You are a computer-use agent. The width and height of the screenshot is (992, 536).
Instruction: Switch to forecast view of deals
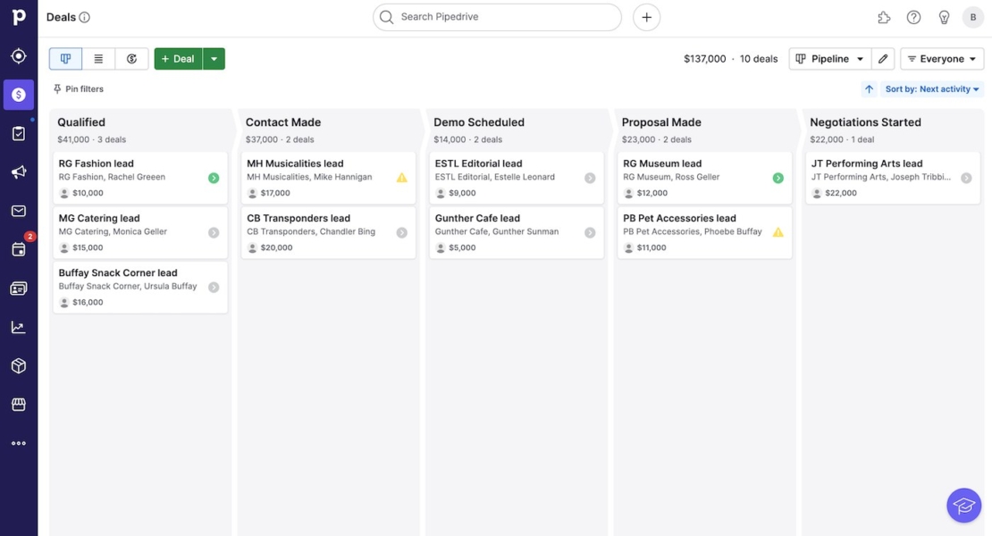[x=131, y=57]
